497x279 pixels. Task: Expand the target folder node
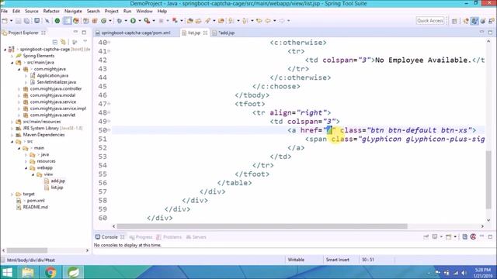coord(12,195)
